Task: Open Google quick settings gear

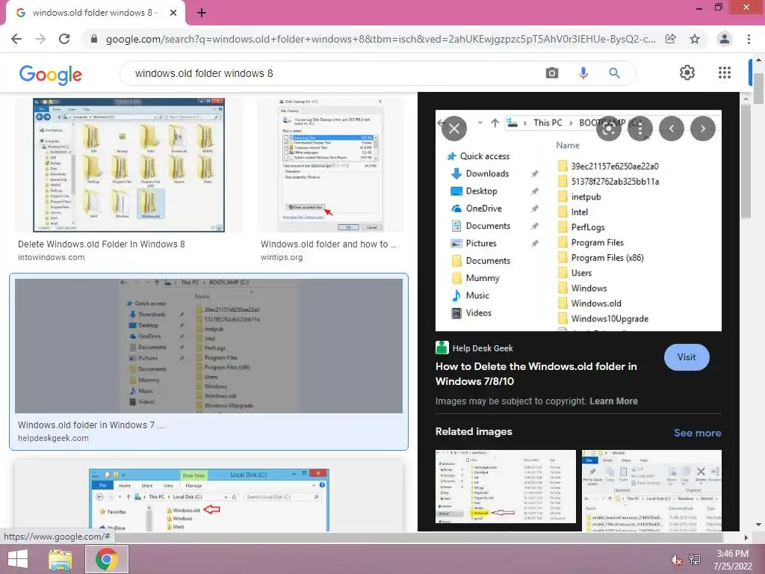Action: (x=687, y=72)
